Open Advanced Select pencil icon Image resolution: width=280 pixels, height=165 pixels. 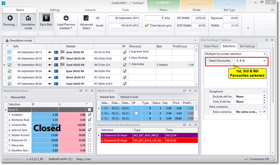tap(86, 18)
